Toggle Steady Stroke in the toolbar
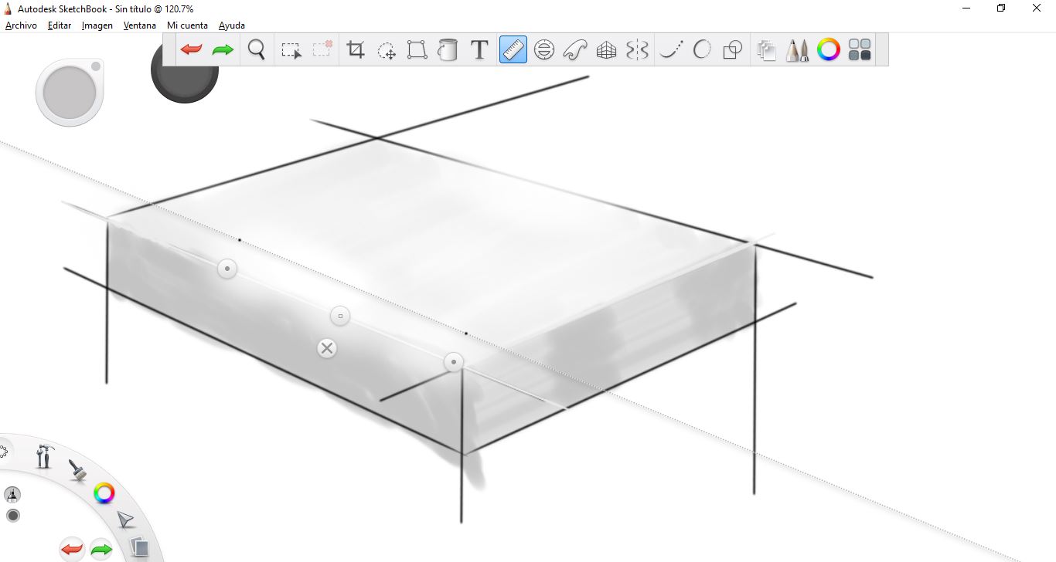Image resolution: width=1056 pixels, height=562 pixels. (x=671, y=50)
